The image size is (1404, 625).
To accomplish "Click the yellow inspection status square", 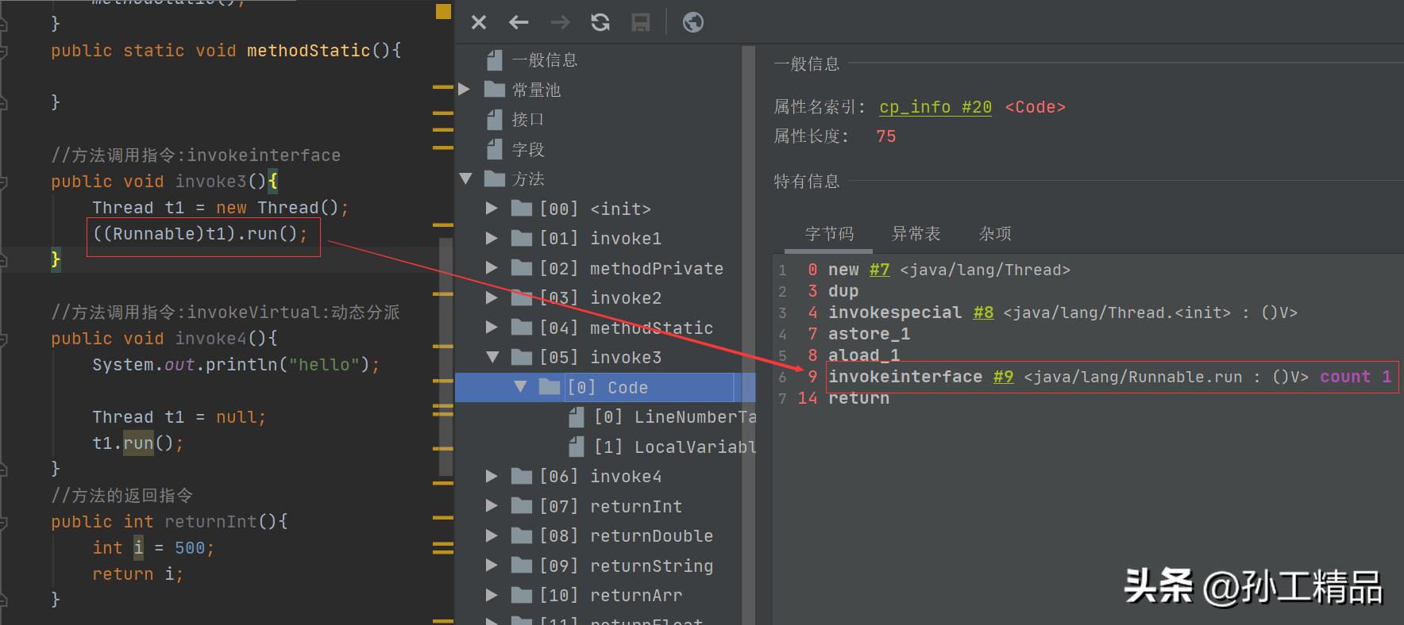I will (x=444, y=11).
